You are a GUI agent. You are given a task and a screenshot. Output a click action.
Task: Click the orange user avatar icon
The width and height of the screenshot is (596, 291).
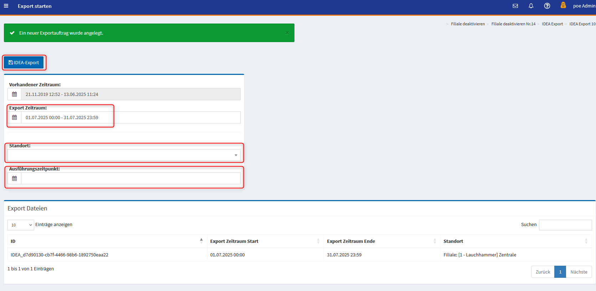coord(563,5)
